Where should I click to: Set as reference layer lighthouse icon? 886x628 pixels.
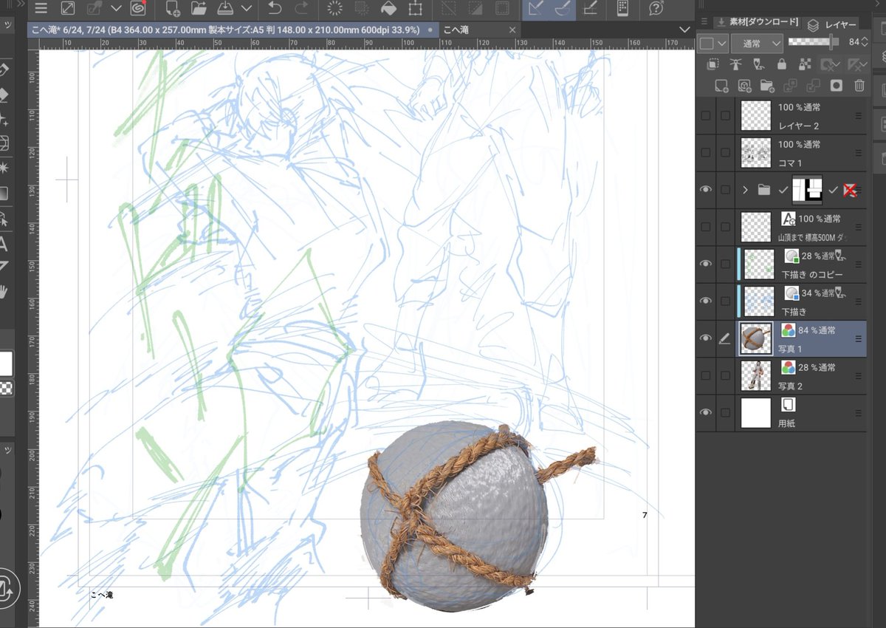click(736, 65)
